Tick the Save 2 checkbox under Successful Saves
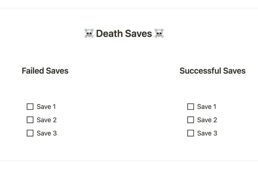 point(190,120)
